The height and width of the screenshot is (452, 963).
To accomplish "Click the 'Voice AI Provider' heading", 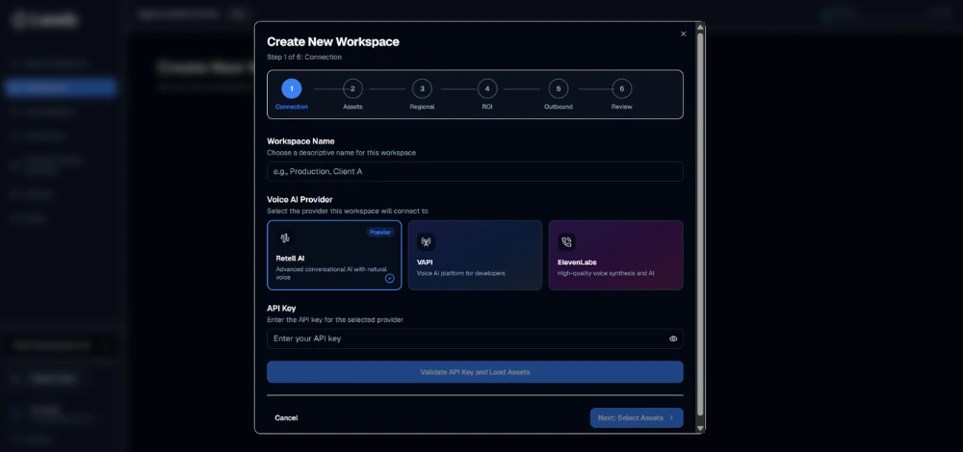I will [299, 199].
